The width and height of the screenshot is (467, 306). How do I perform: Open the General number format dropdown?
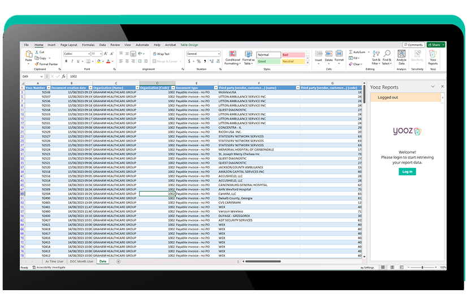point(219,54)
